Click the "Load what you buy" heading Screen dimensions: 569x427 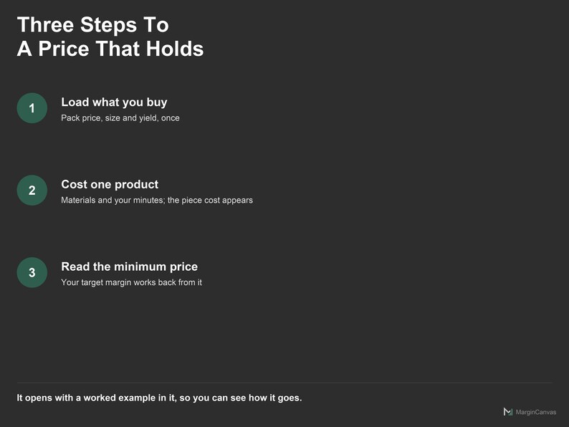[114, 102]
